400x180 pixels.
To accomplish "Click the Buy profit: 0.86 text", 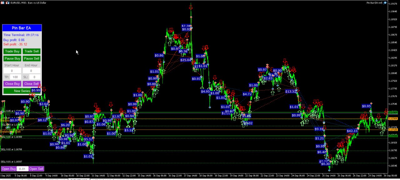I will [x=14, y=40].
